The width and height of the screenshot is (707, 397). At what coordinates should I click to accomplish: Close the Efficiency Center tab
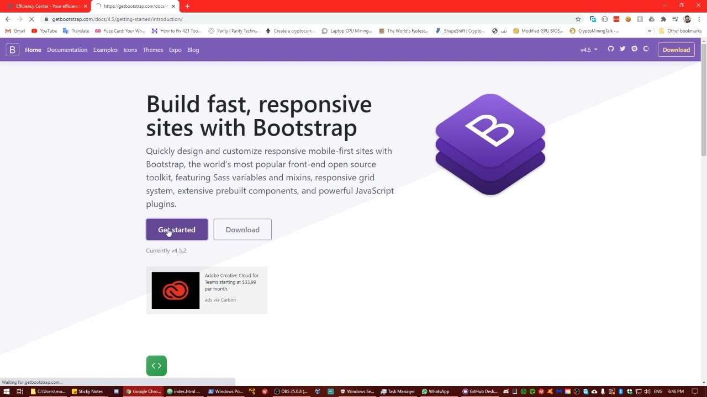[85, 6]
